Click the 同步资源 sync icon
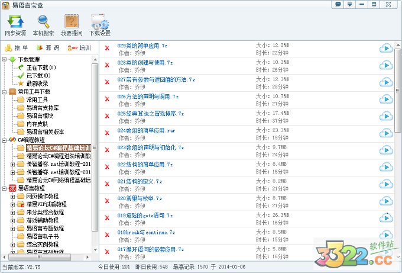Viewport: 402px width, 273px height. (x=15, y=22)
